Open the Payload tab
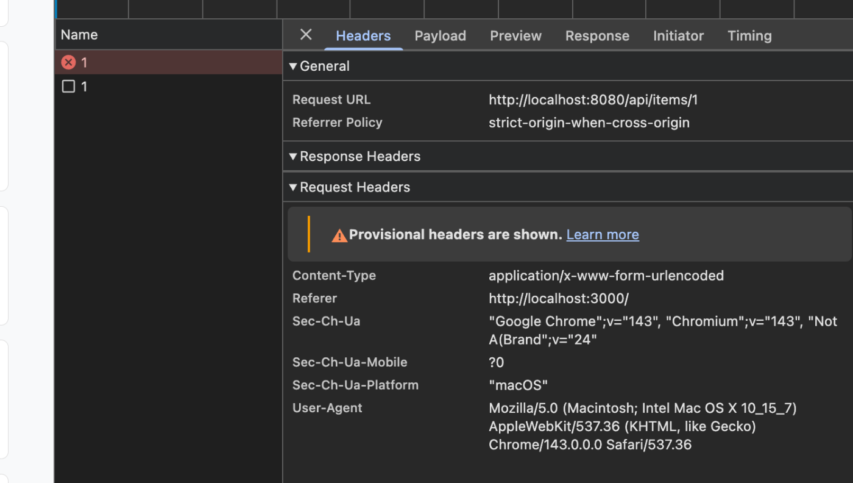The height and width of the screenshot is (483, 853). (x=441, y=36)
